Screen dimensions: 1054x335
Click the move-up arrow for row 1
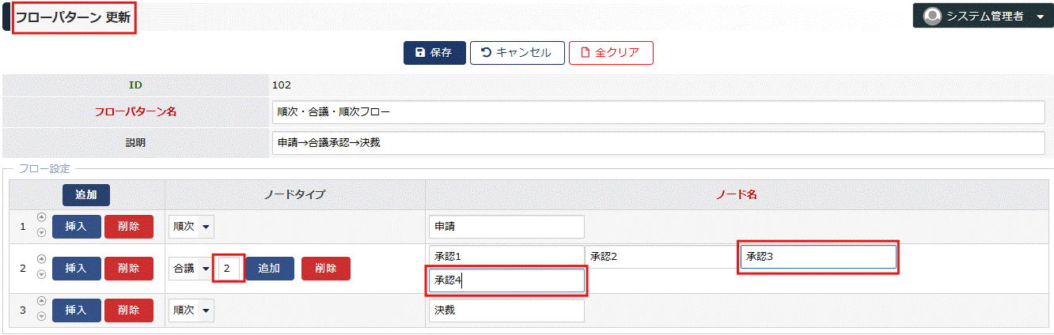point(41,220)
